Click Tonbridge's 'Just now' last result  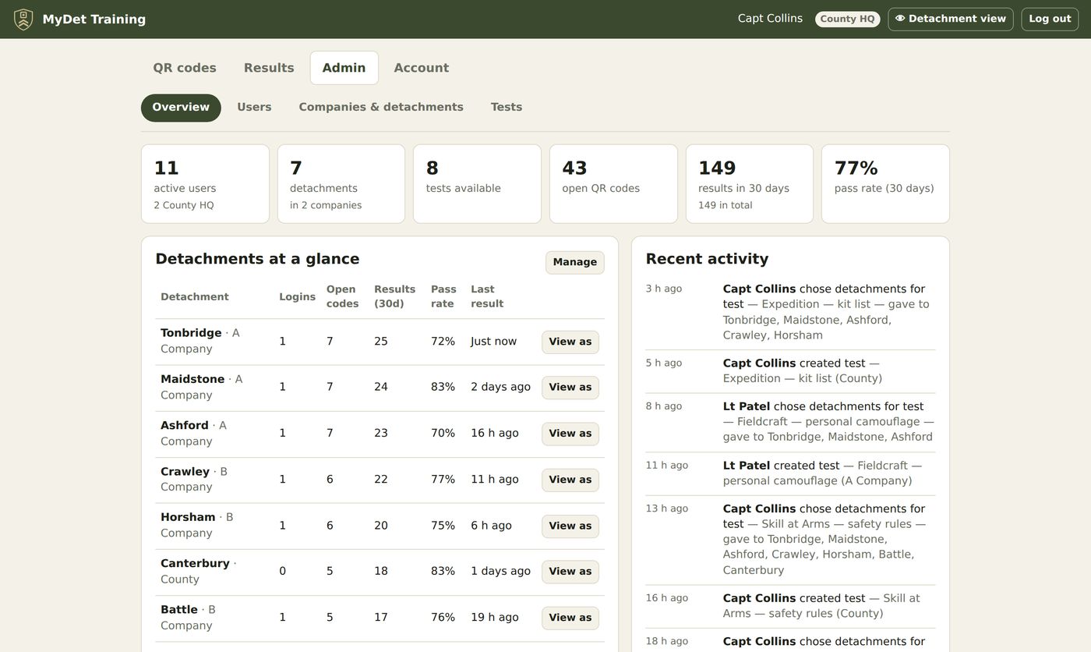(x=493, y=342)
